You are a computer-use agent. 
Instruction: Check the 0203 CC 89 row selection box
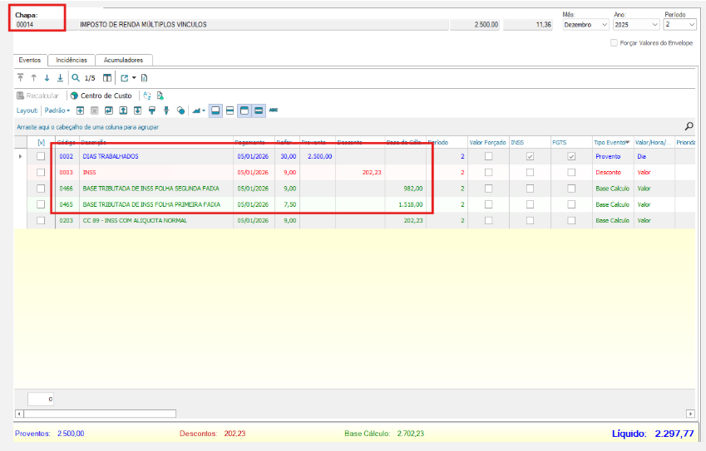41,220
